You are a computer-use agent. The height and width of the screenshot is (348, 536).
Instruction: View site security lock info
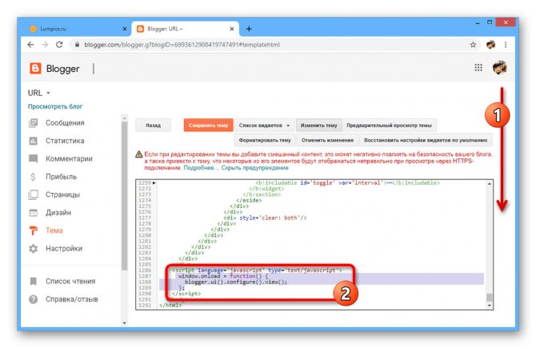pos(78,45)
